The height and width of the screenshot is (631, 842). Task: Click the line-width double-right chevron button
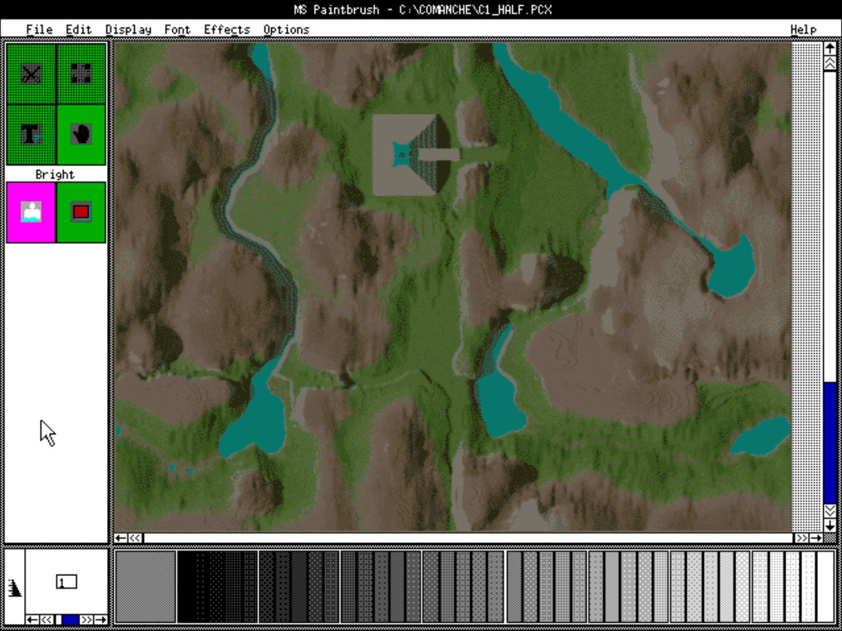click(x=87, y=619)
